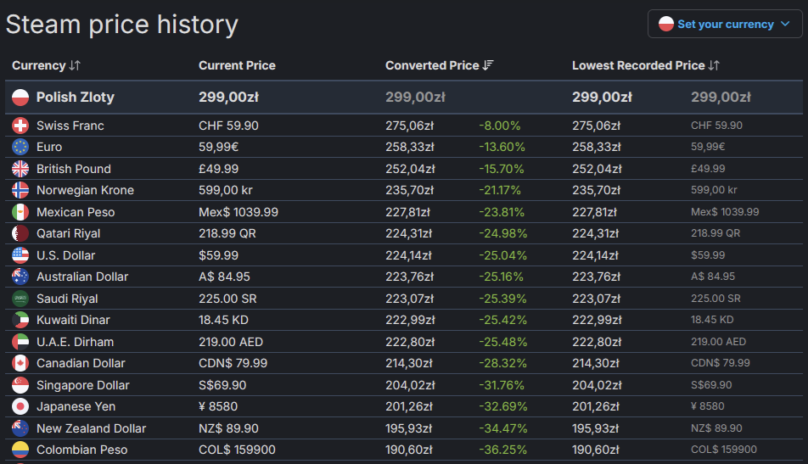
Task: Click the Euro flag icon
Action: point(20,148)
